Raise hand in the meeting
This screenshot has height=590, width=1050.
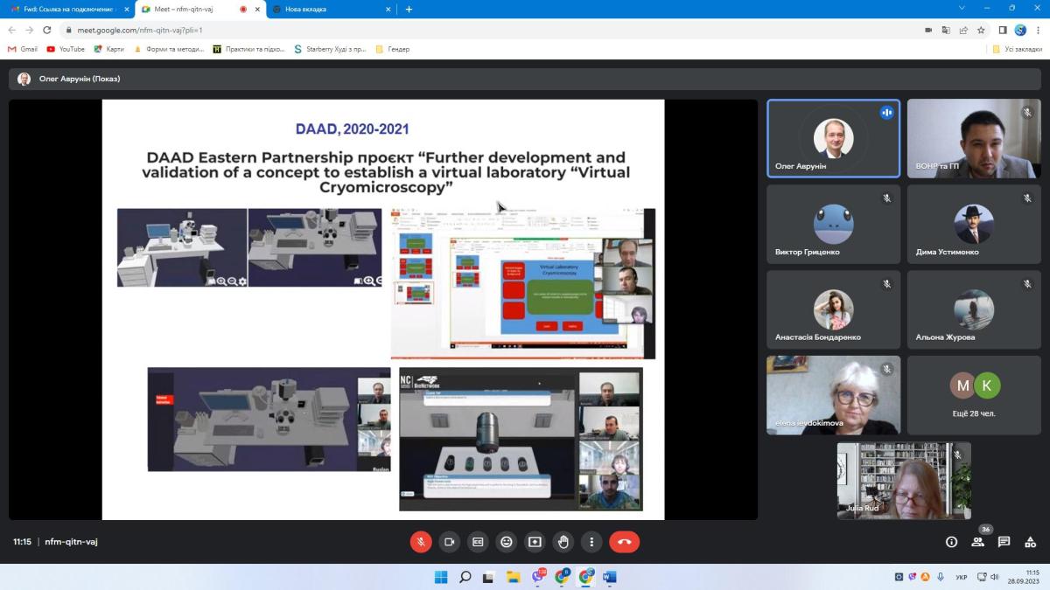[563, 542]
